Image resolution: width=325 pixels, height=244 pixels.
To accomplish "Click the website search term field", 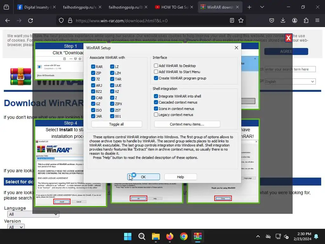I will 290,69.
